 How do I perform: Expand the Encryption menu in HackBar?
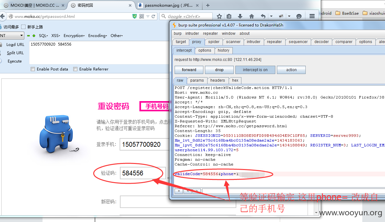74,36
